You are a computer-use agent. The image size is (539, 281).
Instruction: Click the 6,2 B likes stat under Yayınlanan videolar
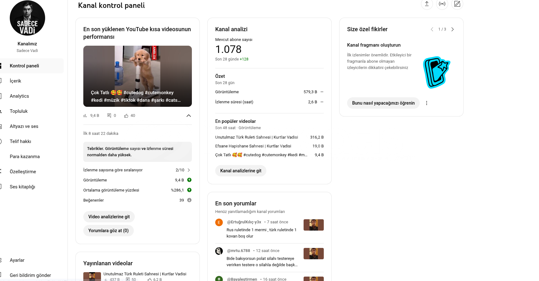[x=155, y=279]
